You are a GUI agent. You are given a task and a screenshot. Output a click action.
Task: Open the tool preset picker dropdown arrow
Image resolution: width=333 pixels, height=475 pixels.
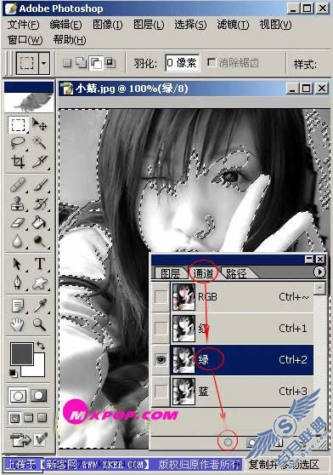click(x=44, y=63)
